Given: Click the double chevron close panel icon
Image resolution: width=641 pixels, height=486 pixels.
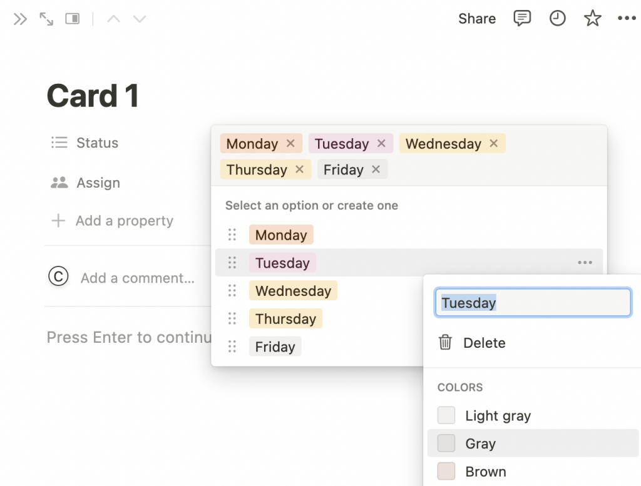Looking at the screenshot, I should [21, 19].
